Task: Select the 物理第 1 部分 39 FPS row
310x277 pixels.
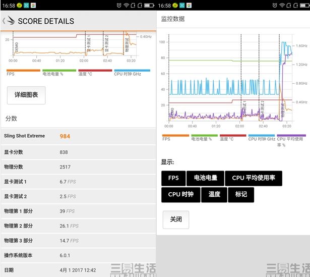Action: click(78, 211)
